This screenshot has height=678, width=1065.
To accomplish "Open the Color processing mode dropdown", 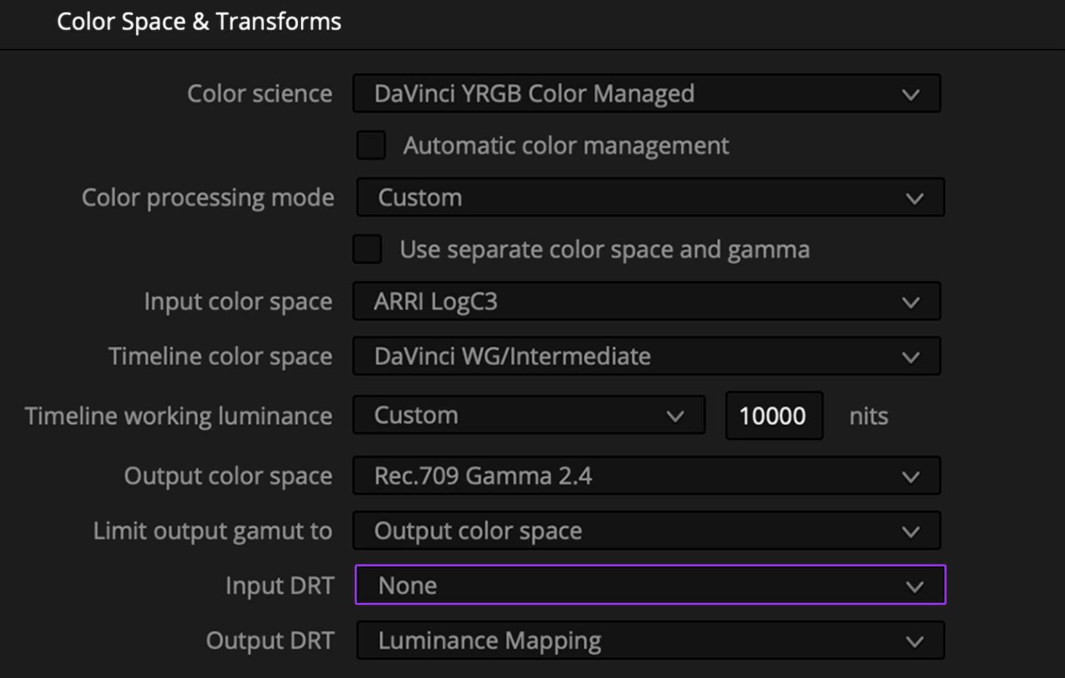I will click(648, 197).
